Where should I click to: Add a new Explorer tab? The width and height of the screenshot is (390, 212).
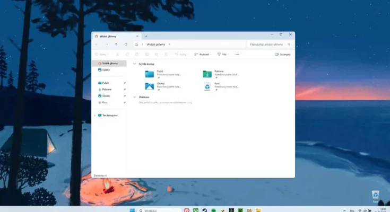tap(146, 36)
